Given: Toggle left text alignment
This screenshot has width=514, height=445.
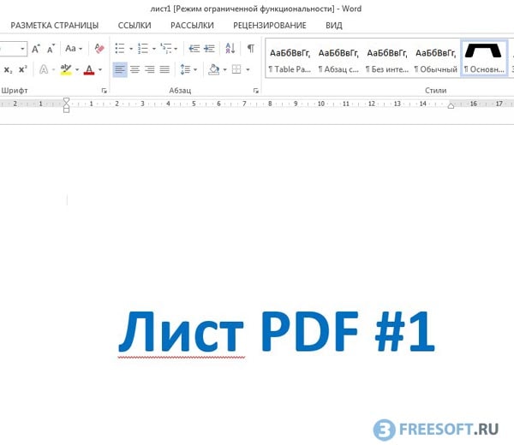Looking at the screenshot, I should click(x=119, y=69).
